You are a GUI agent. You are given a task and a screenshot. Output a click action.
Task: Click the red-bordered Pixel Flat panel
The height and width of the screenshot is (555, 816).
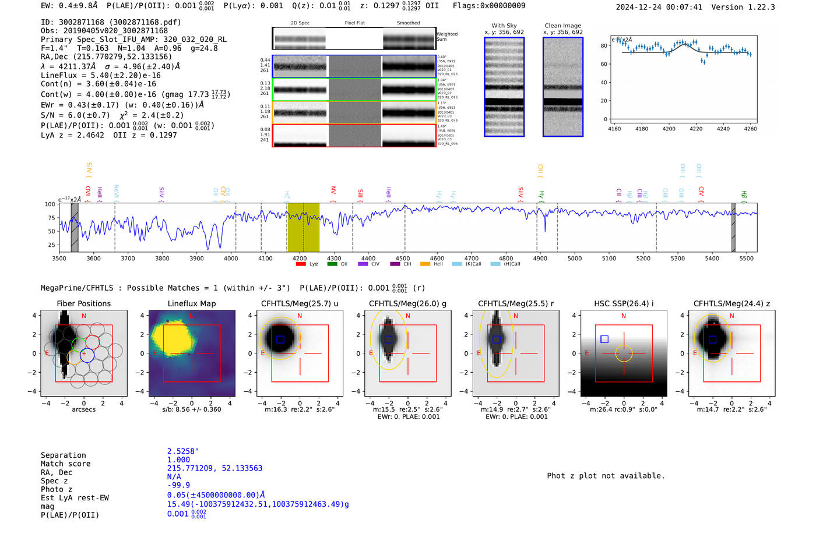click(x=354, y=136)
